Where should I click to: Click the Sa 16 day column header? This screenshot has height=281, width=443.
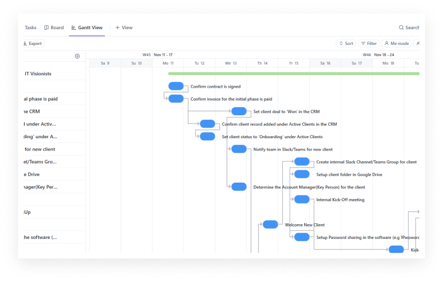click(x=325, y=64)
